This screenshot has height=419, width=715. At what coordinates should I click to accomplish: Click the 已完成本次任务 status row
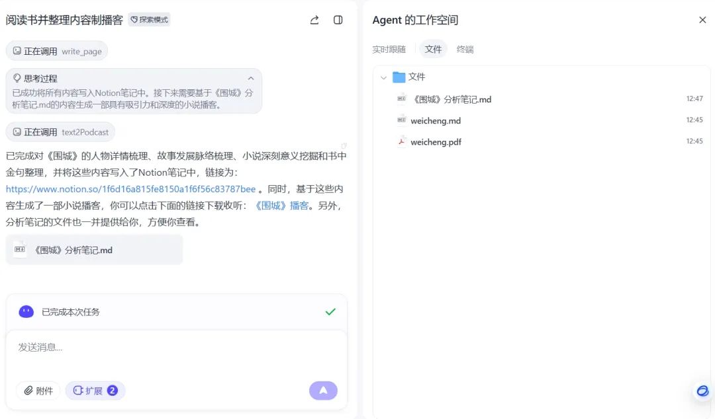point(177,312)
